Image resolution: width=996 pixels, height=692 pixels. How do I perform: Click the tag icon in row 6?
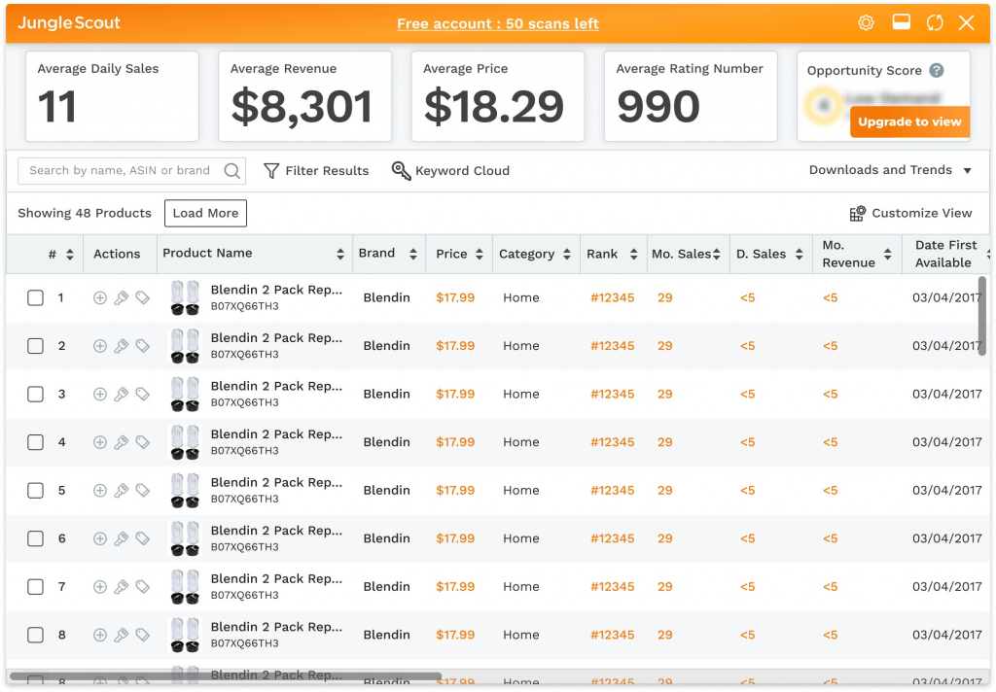tap(143, 539)
